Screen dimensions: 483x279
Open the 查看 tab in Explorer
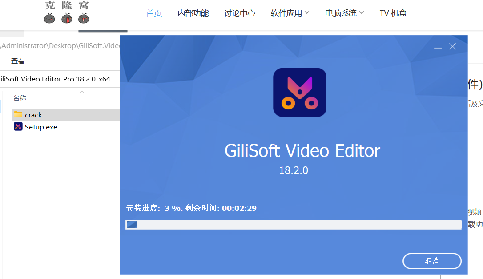click(17, 61)
